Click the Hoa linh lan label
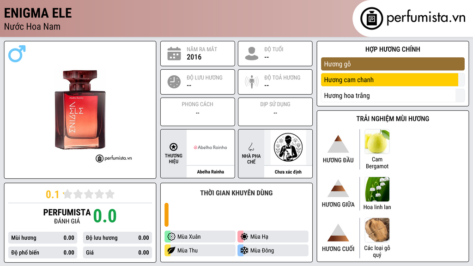The image size is (473, 266). [x=377, y=207]
